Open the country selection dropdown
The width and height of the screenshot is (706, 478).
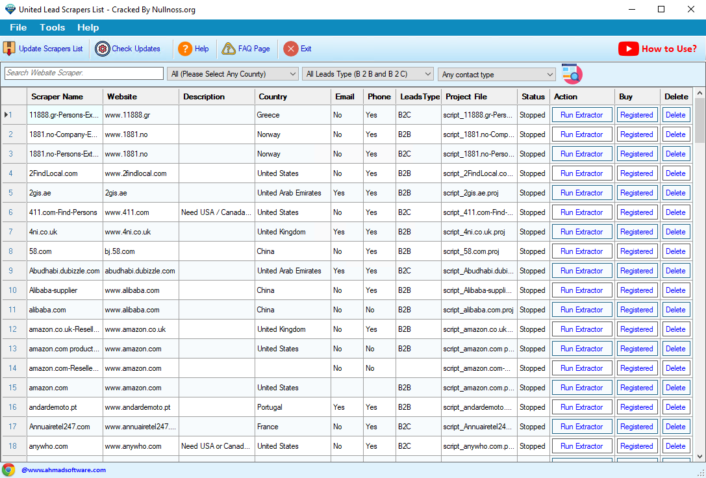233,74
